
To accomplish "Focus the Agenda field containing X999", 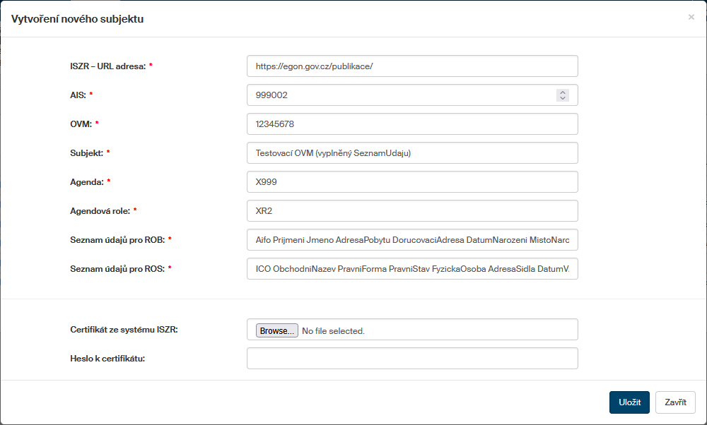I will [x=411, y=181].
